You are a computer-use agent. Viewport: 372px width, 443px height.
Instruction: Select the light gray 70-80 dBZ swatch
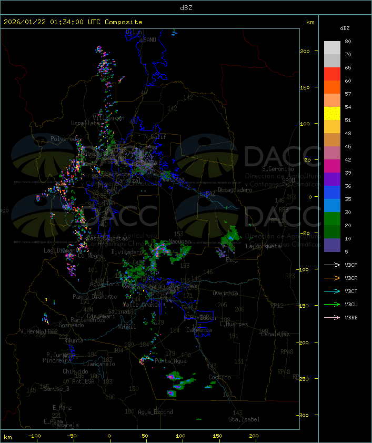point(332,47)
